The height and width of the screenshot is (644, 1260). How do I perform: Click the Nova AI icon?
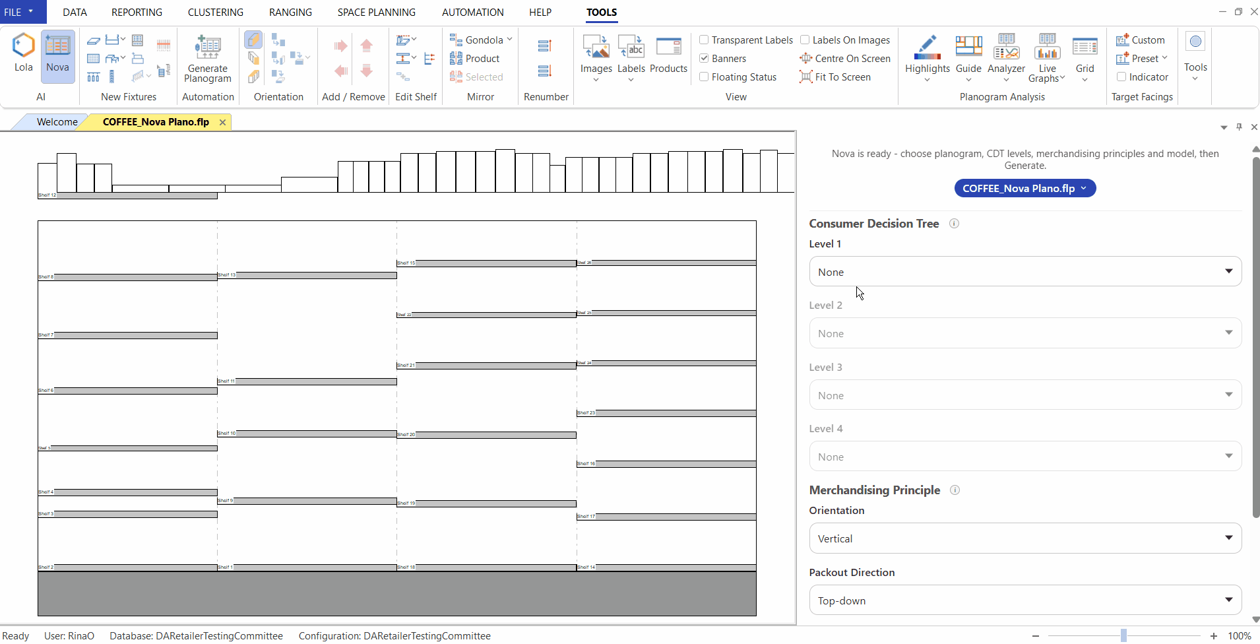point(57,53)
